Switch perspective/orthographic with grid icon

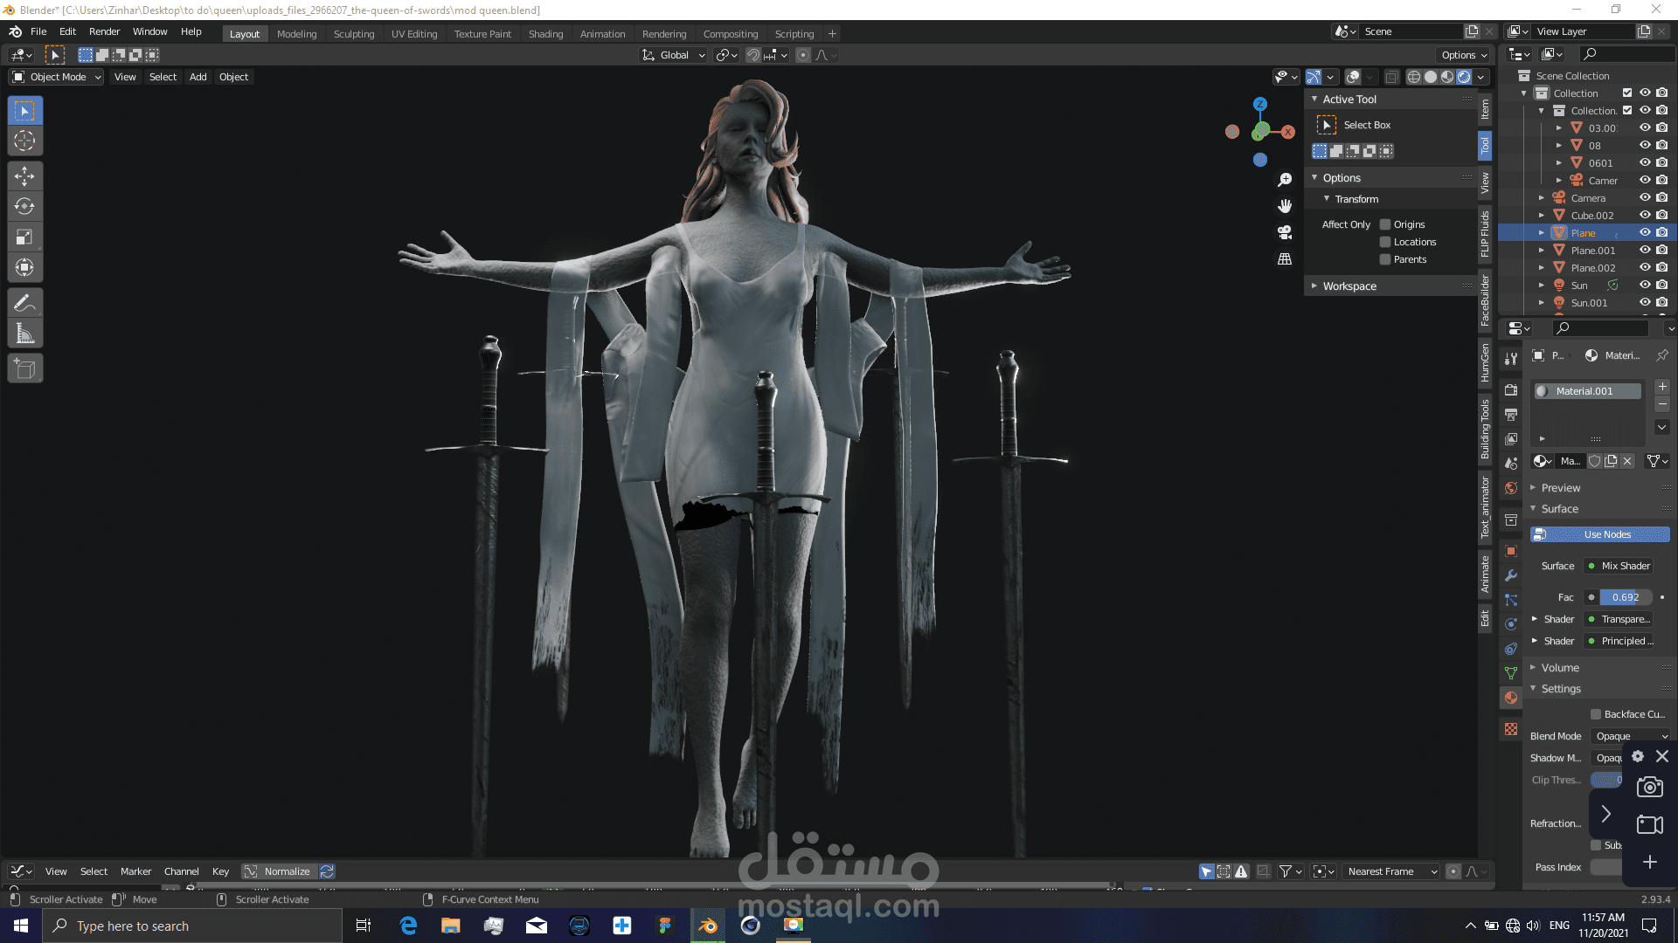point(1285,259)
